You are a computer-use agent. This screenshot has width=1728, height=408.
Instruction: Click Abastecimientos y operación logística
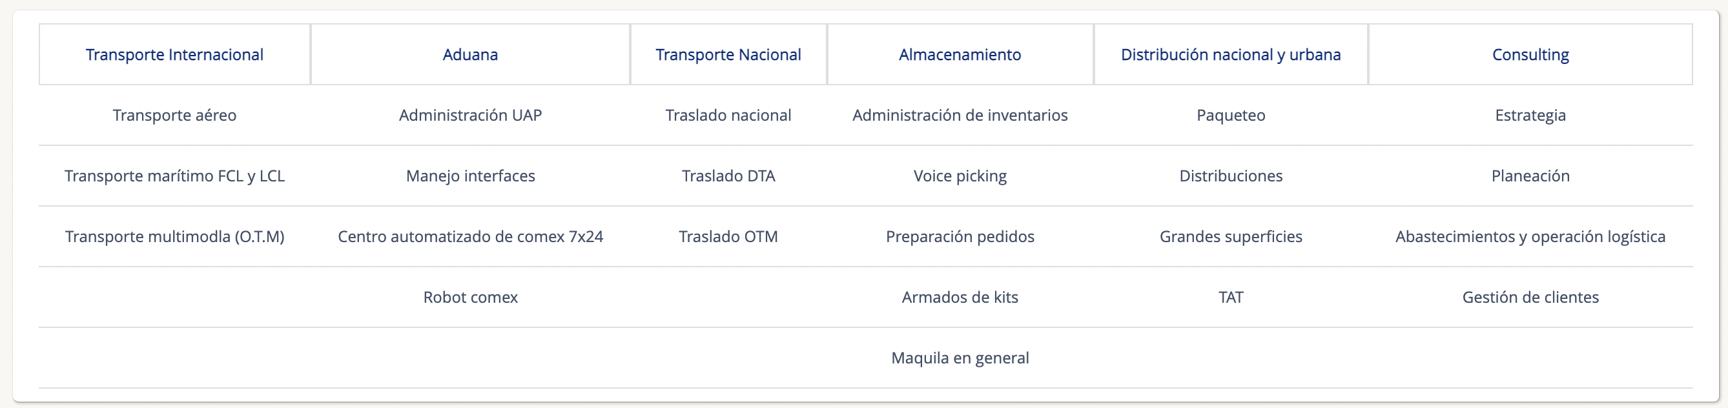coord(1530,236)
